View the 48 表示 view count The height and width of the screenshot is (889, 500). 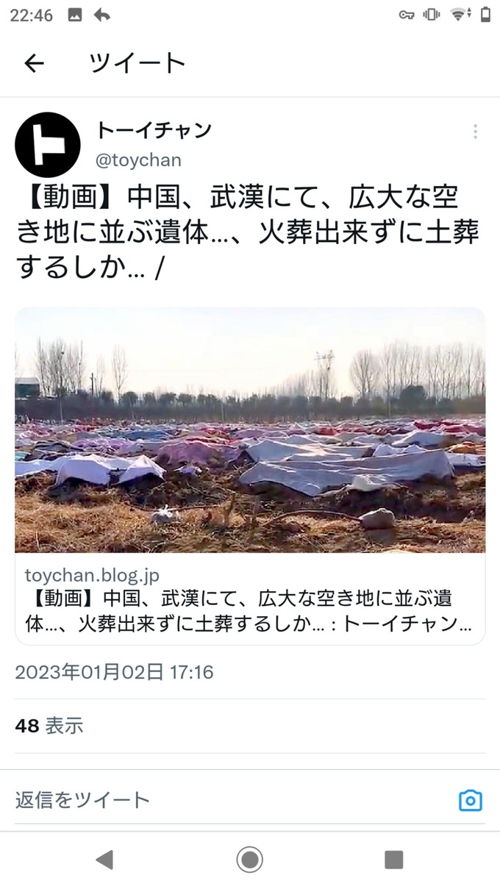pyautogui.click(x=49, y=726)
